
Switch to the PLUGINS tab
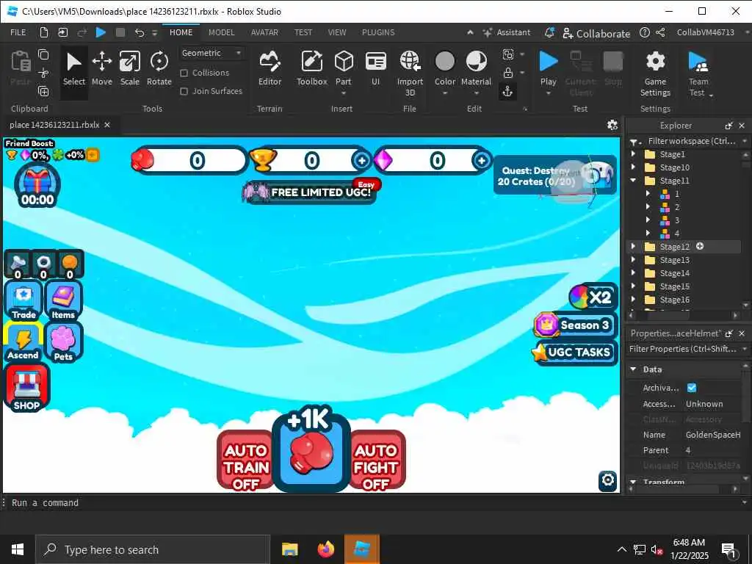coord(378,32)
